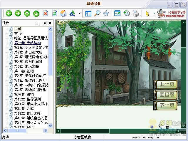188x141 pixels.
Task: Click the content pane scroll up arrow
Action: [x=183, y=23]
